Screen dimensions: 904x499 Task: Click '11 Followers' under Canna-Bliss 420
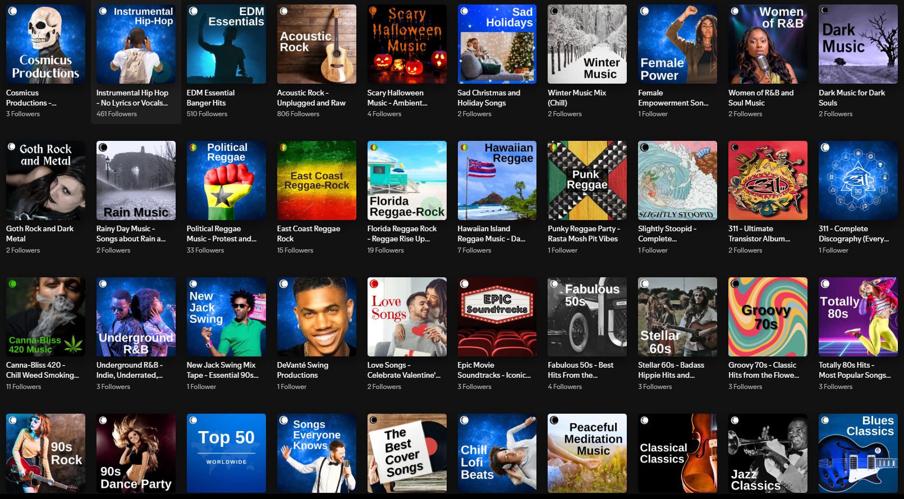24,387
